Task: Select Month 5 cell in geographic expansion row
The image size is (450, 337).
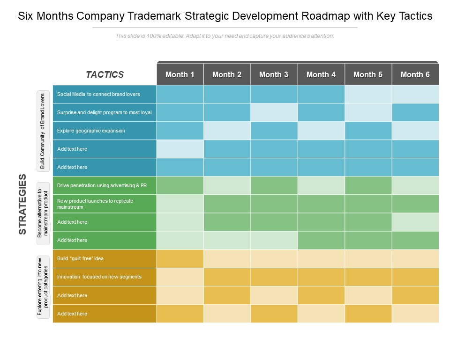Action: point(368,131)
